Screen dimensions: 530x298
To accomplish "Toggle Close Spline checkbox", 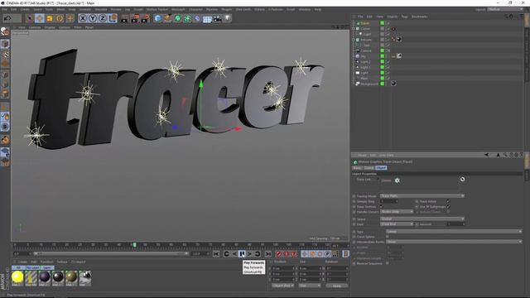I will pyautogui.click(x=388, y=237).
